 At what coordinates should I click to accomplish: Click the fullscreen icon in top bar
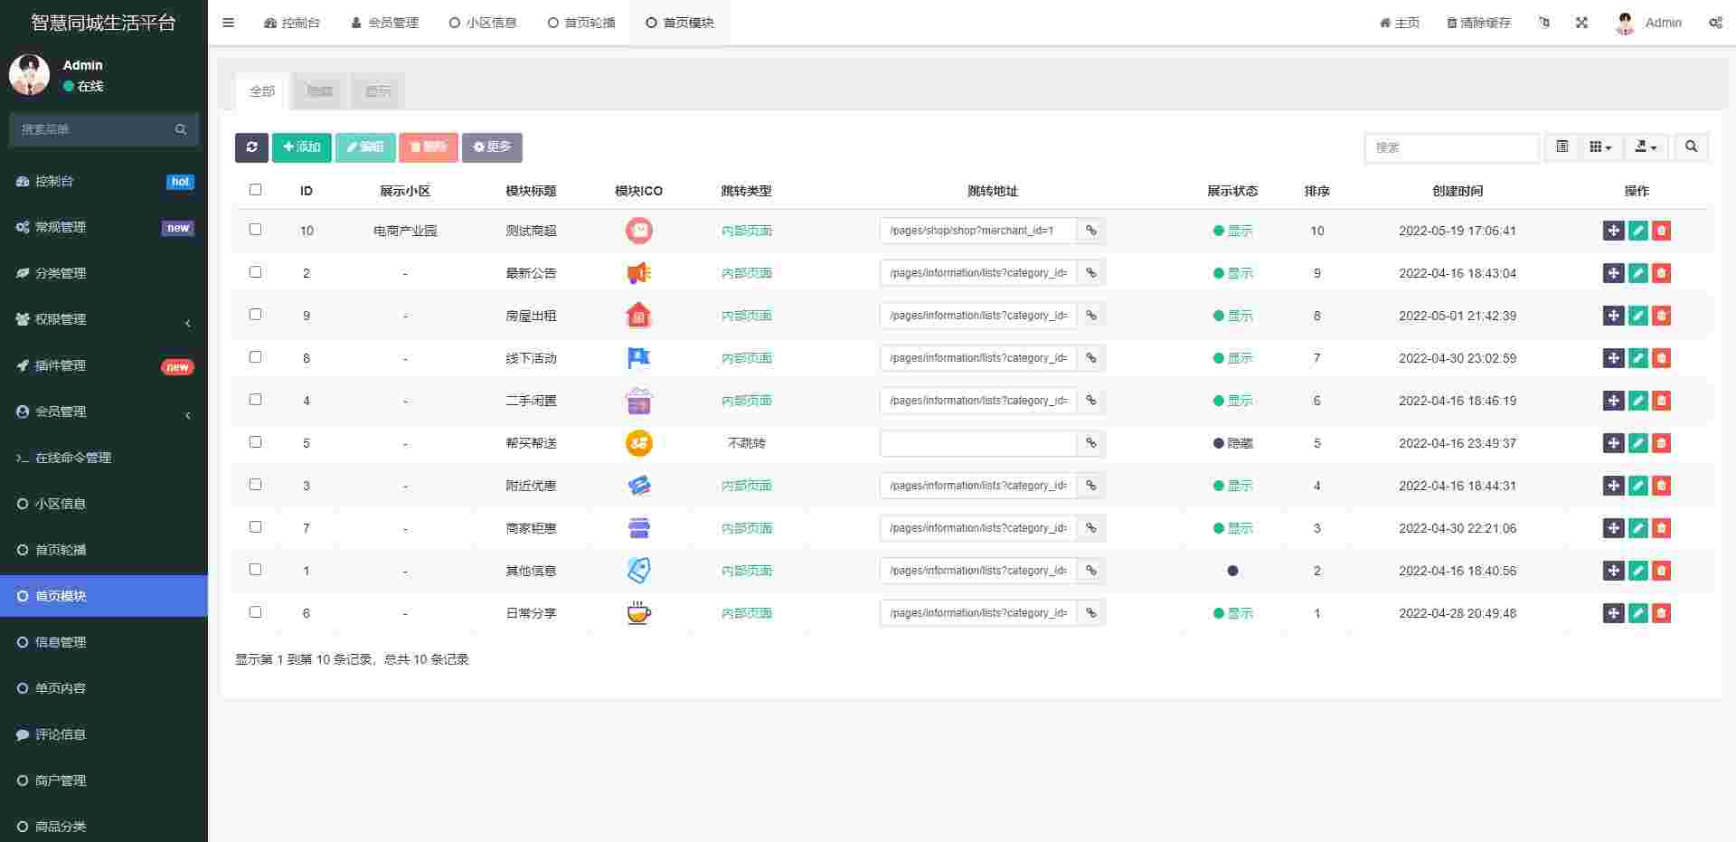point(1581,23)
